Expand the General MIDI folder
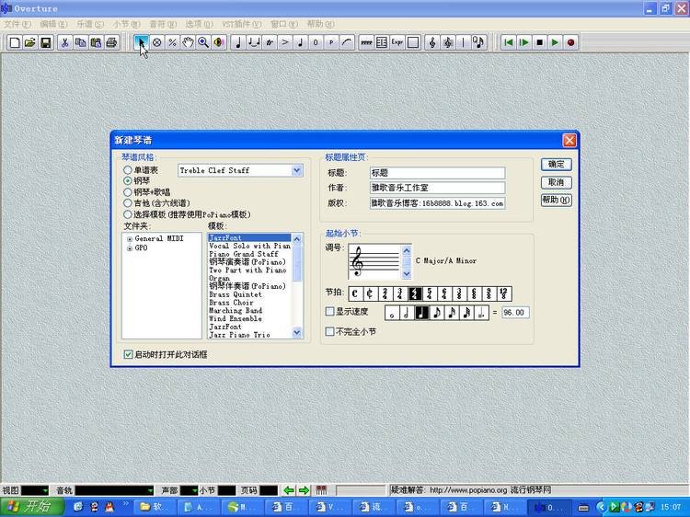Viewport: 690px width, 517px height. 130,239
